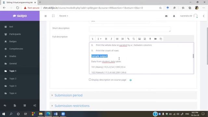Open document icon at sidebar bottom
Viewport: 208px width, 117px height.
(x=15, y=105)
